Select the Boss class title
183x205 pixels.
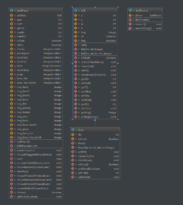(81, 130)
